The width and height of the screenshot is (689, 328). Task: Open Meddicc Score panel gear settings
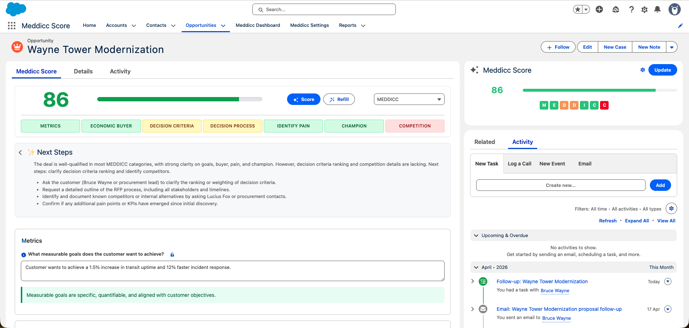[643, 70]
